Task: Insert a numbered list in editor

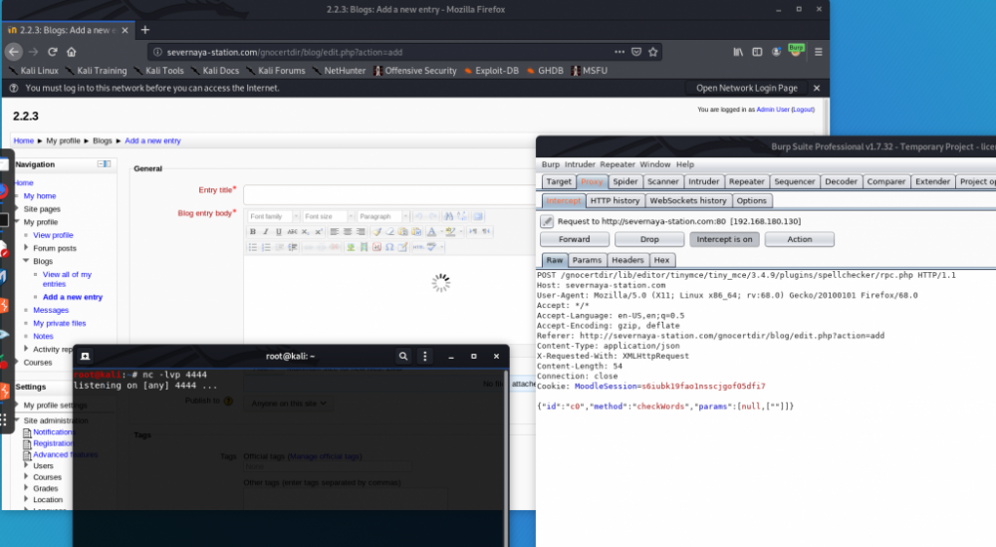Action: pos(266,247)
